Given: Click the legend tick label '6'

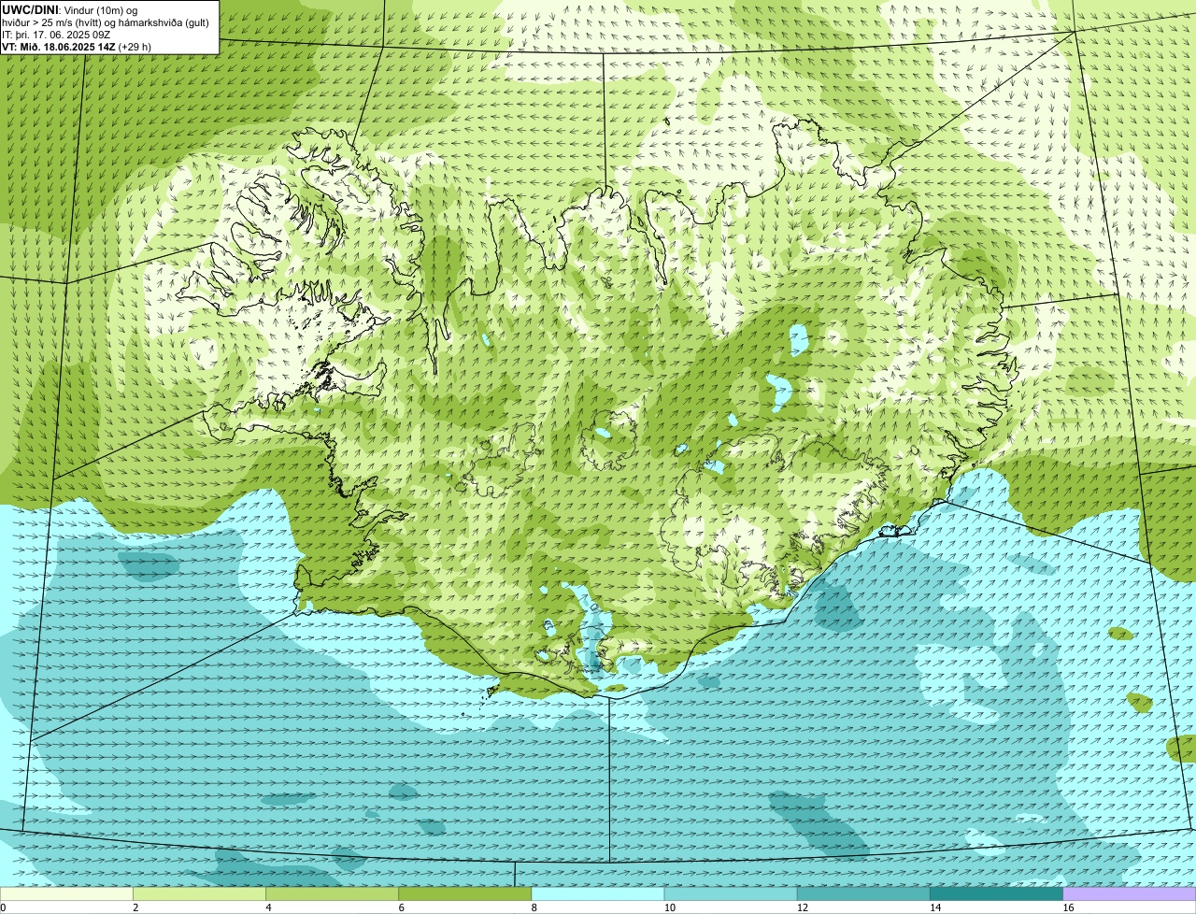Looking at the screenshot, I should click(x=402, y=907).
